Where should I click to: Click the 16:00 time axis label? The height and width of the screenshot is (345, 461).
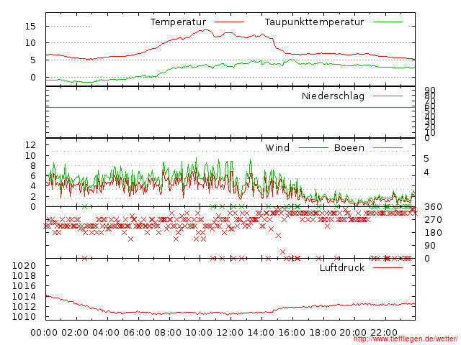292,333
